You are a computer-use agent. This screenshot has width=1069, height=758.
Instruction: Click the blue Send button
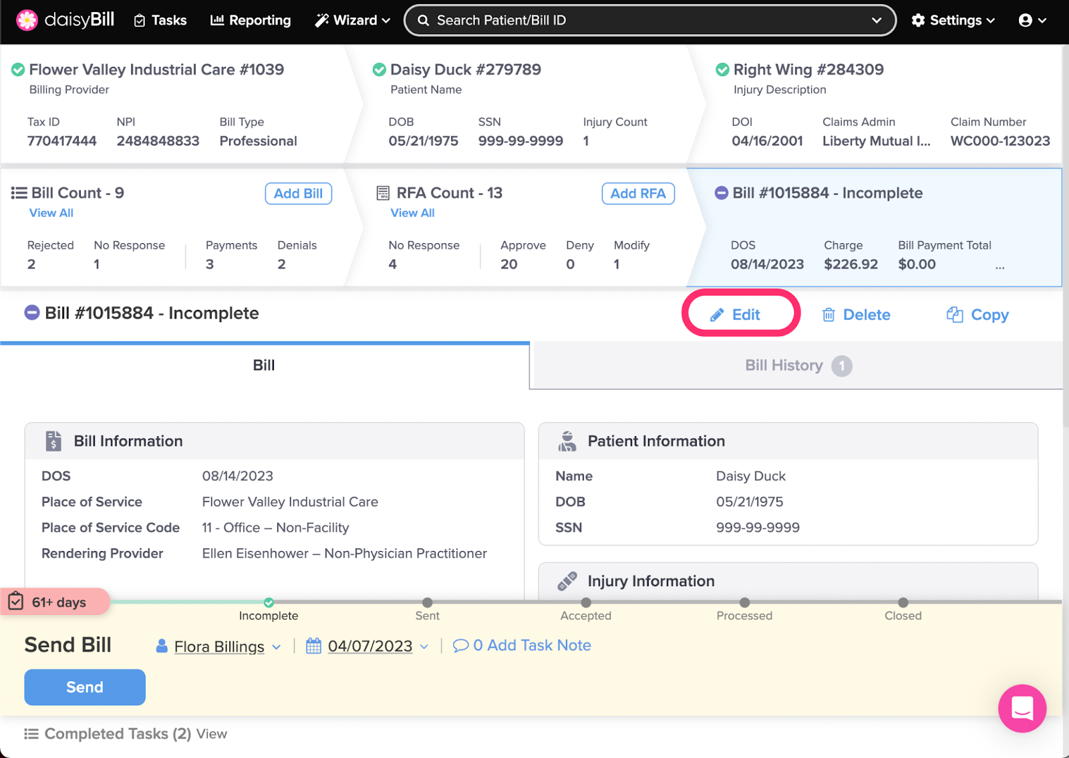[85, 687]
